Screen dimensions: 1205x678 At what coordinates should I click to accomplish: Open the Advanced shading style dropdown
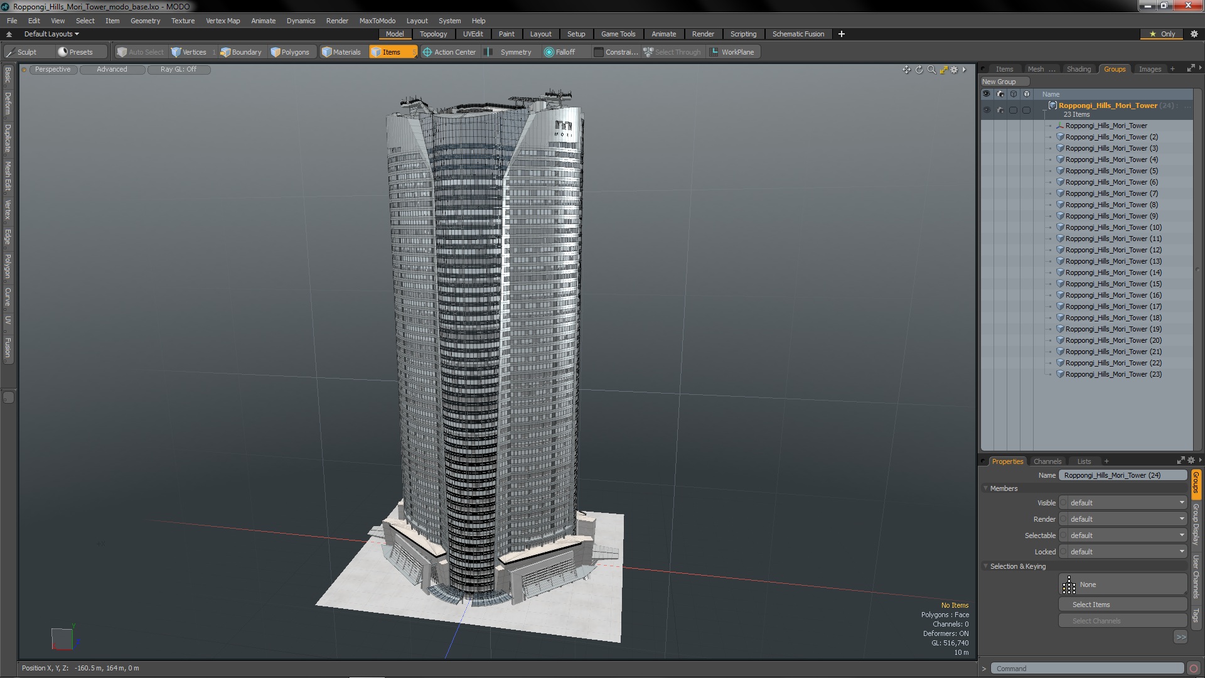point(112,70)
